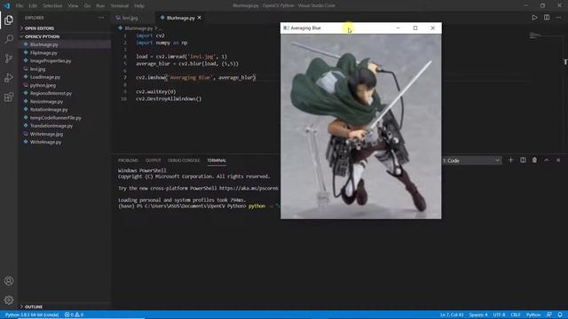Open the Edit menu
The image size is (568, 319).
tap(33, 6)
